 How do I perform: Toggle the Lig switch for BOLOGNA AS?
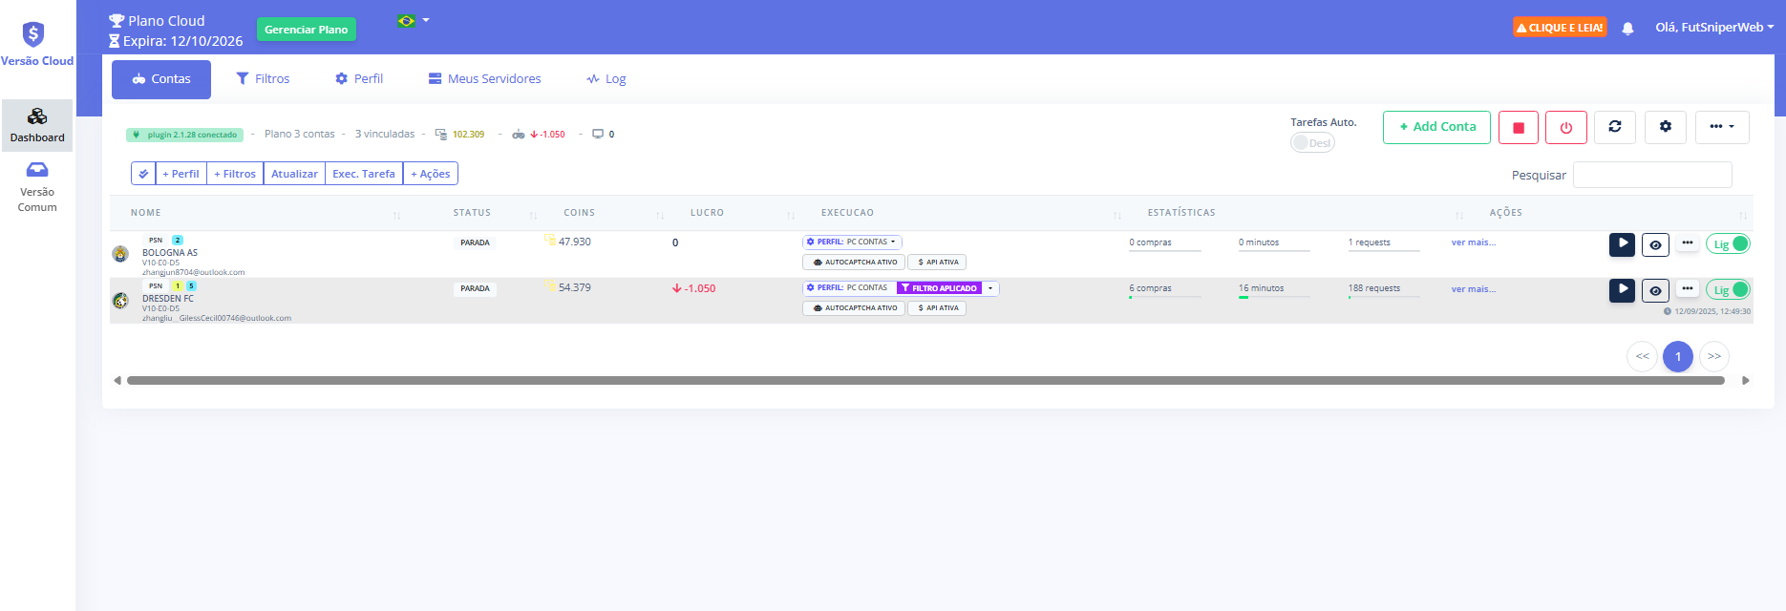[1728, 244]
